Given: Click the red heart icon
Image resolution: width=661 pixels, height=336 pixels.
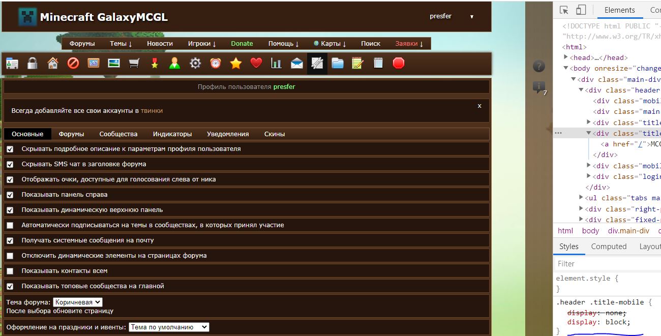Looking at the screenshot, I should [256, 64].
